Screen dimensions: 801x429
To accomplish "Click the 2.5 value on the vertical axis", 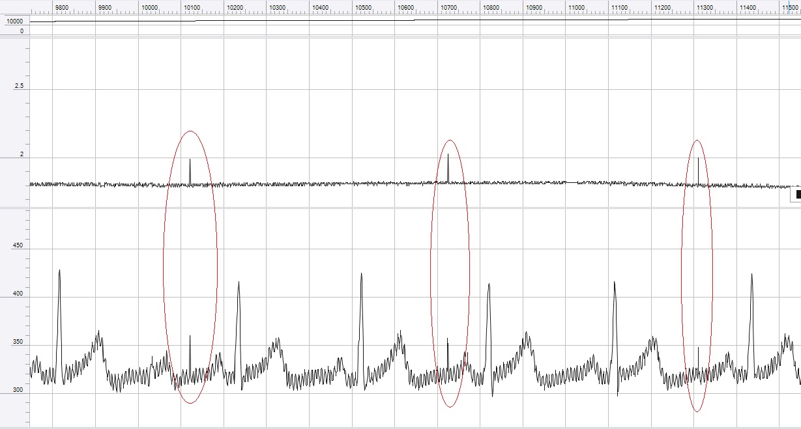I will (19, 86).
